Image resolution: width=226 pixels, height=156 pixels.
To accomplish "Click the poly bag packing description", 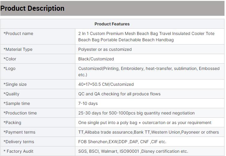I will [x=145, y=123].
